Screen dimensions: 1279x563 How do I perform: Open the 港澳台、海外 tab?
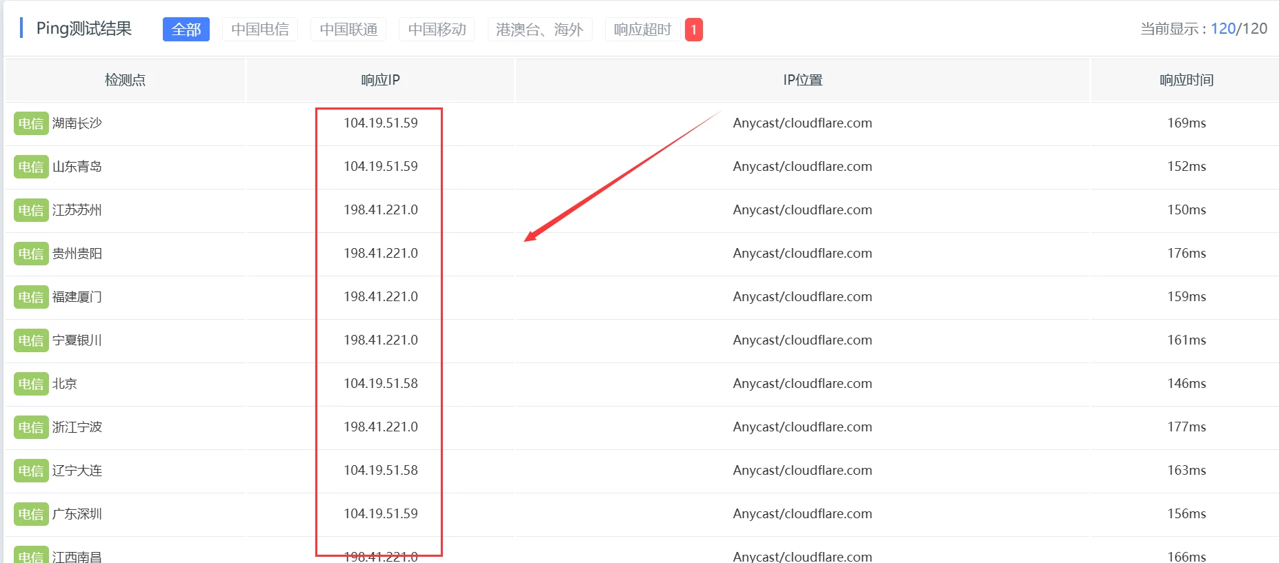click(539, 30)
